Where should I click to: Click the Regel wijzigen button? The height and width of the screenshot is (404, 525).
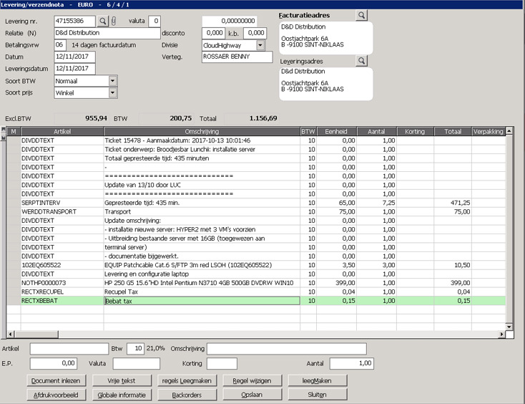coord(252,380)
